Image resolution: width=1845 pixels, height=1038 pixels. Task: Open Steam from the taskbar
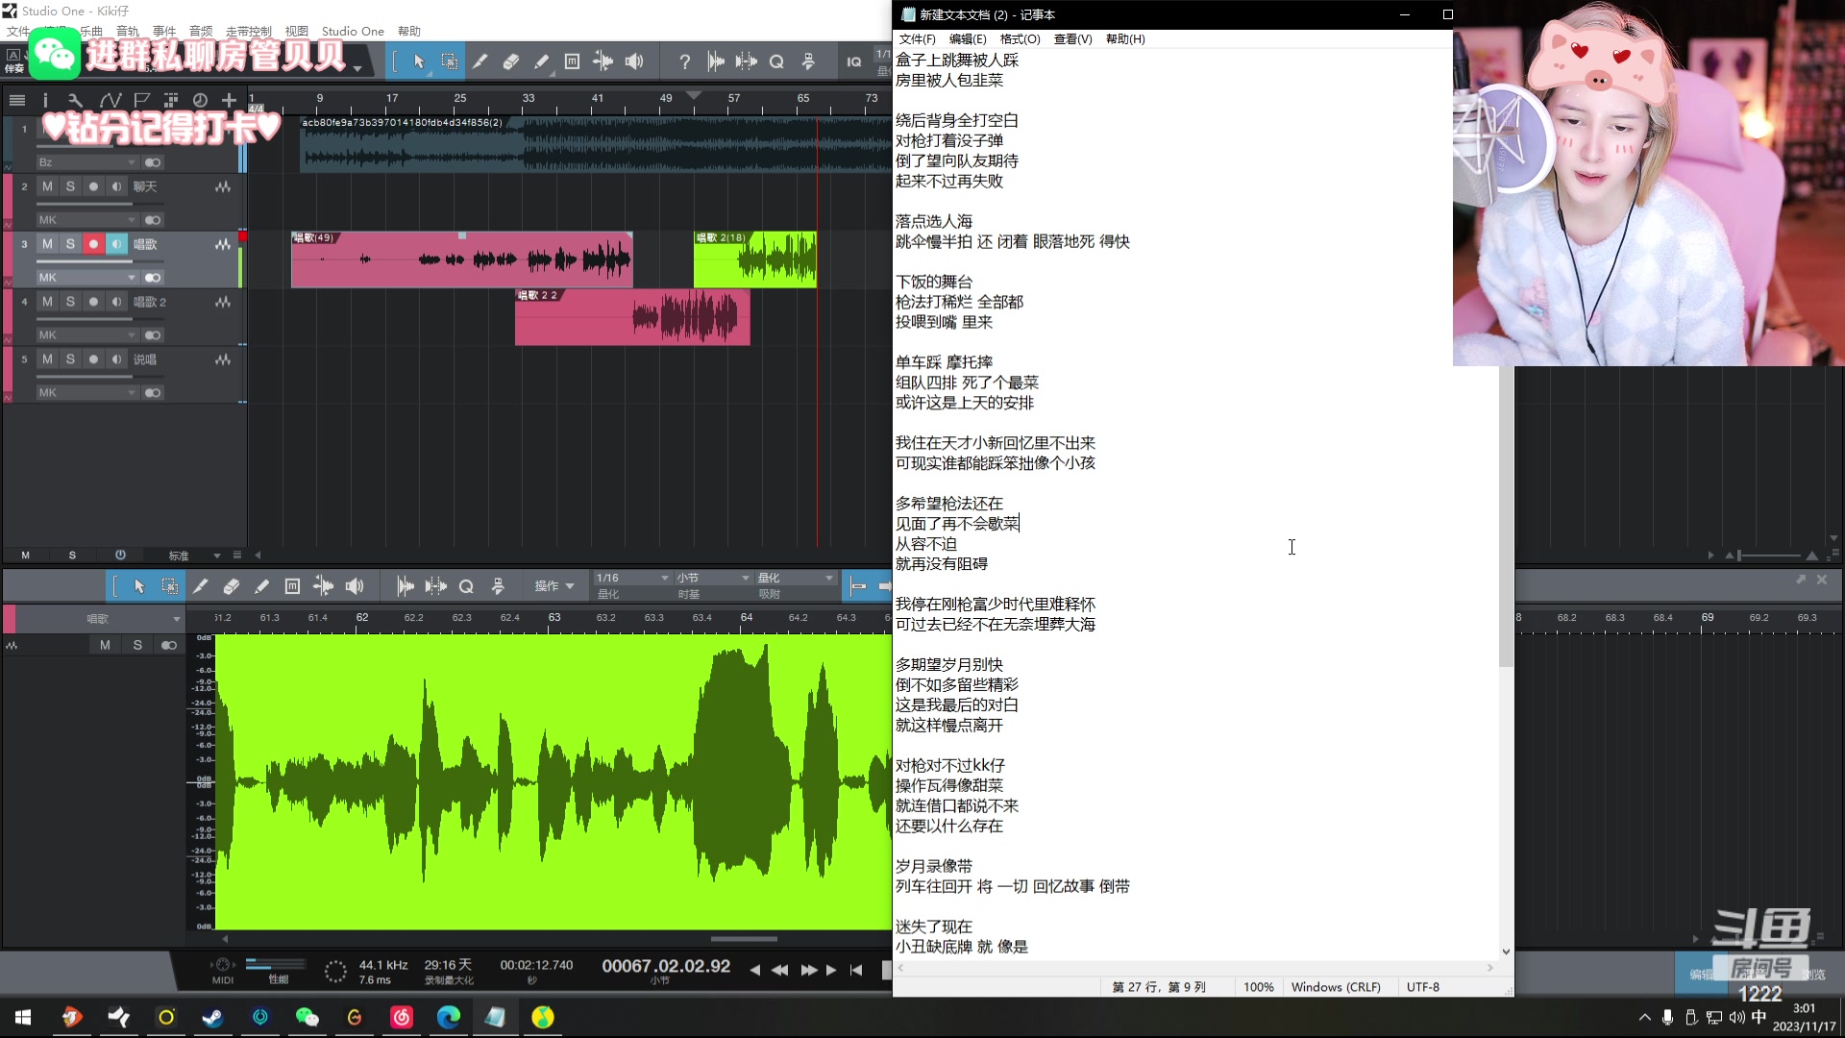pos(212,1017)
